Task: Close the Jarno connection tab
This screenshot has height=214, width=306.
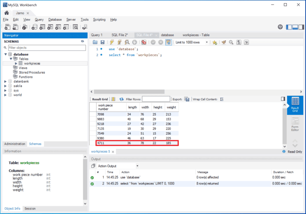Action: tap(28, 13)
